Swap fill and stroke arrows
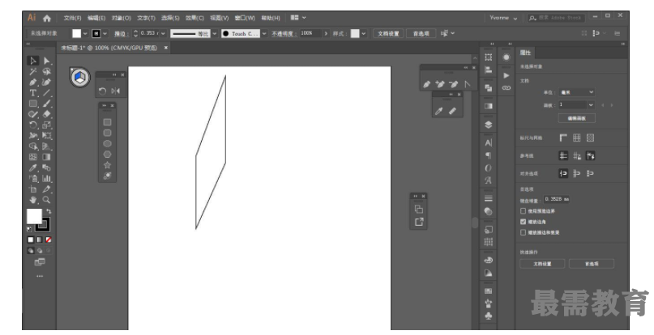This screenshot has height=335, width=654. 49,211
